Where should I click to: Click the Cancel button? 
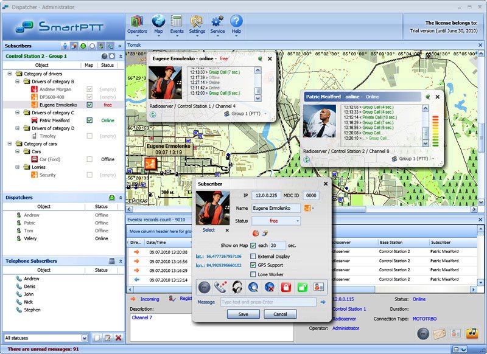tap(280, 314)
